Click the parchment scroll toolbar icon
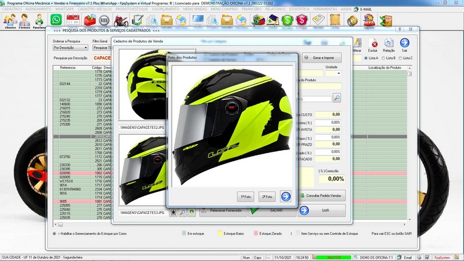Screen dimensions: 464x261 pos(335,20)
